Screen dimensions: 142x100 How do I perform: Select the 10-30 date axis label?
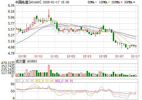tap(22, 56)
